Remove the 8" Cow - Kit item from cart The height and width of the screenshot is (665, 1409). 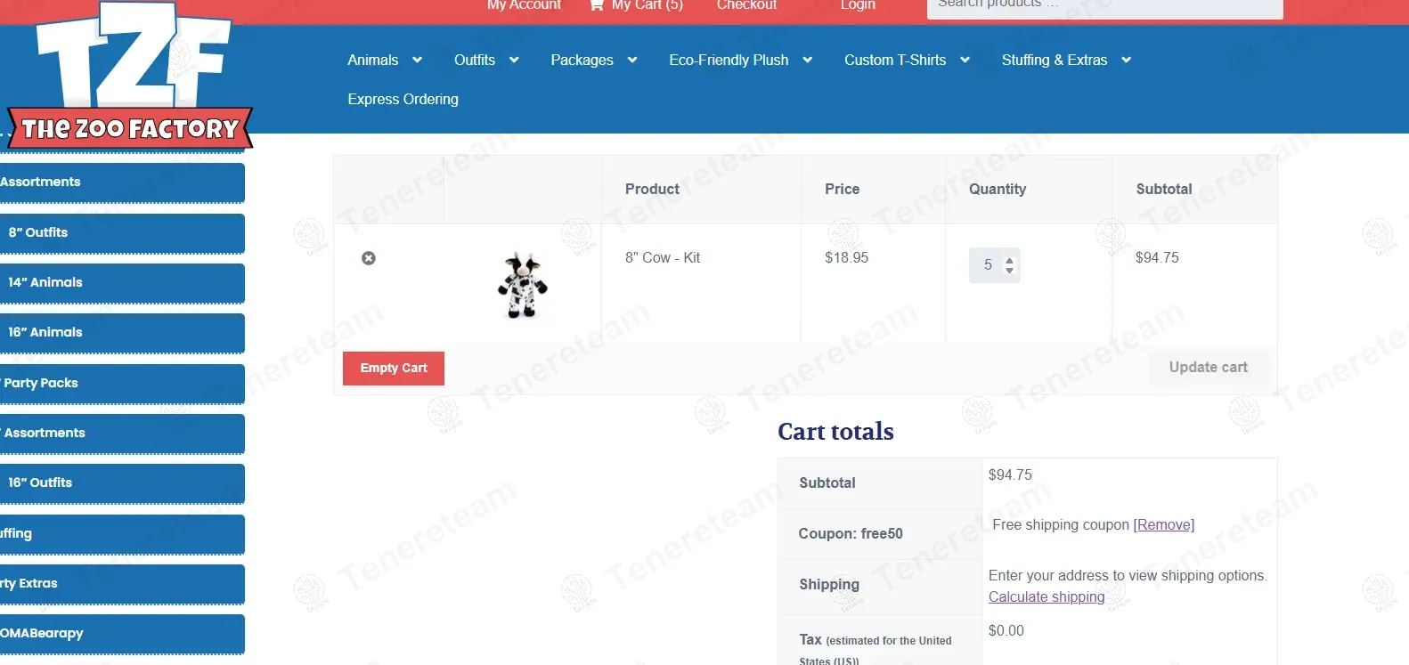pyautogui.click(x=369, y=258)
